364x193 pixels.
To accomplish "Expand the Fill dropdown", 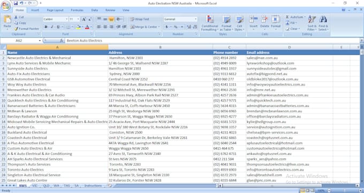I will [x=296, y=23].
